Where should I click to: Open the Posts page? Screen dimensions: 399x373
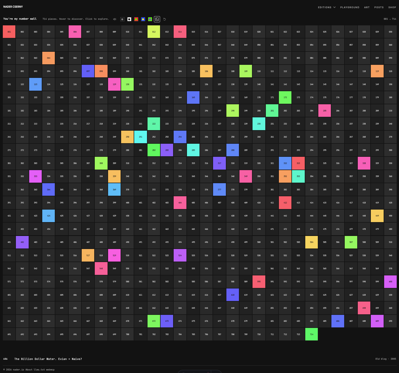(x=379, y=7)
